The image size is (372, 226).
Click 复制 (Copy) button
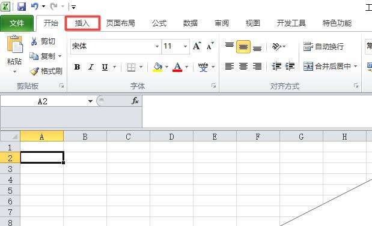pyautogui.click(x=42, y=56)
